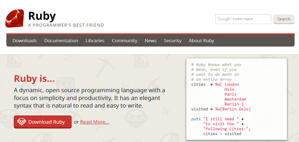Open the Community page

(x=124, y=41)
